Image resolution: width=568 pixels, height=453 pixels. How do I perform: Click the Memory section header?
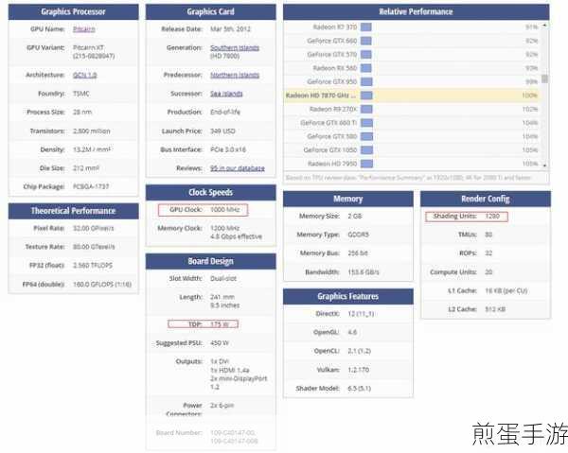coord(347,199)
